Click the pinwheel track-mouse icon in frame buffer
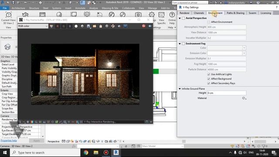The height and width of the screenshot is (157, 279). [x=113, y=26]
